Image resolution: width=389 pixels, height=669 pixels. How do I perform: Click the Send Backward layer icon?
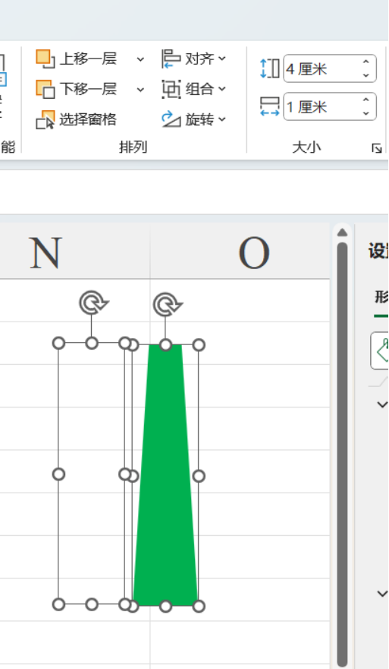[x=45, y=89]
